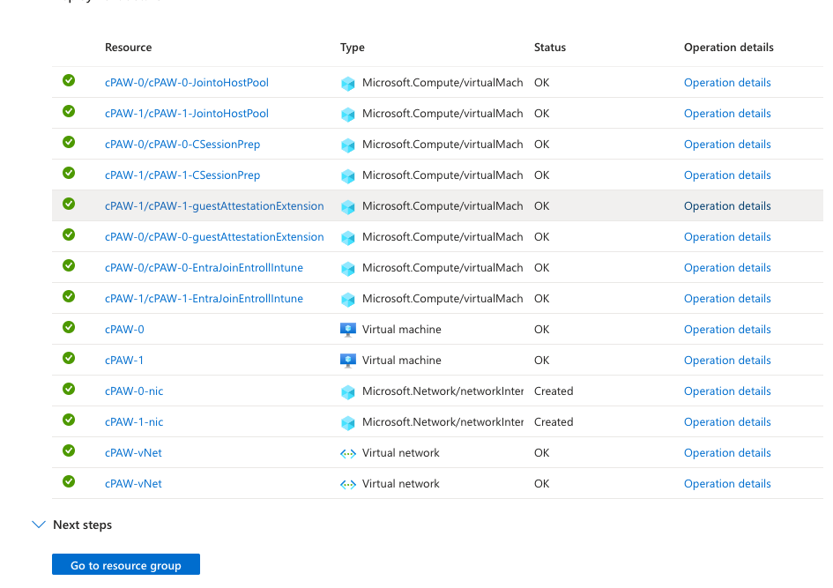833x588 pixels.
Task: Click Go to resource group button
Action: [126, 564]
